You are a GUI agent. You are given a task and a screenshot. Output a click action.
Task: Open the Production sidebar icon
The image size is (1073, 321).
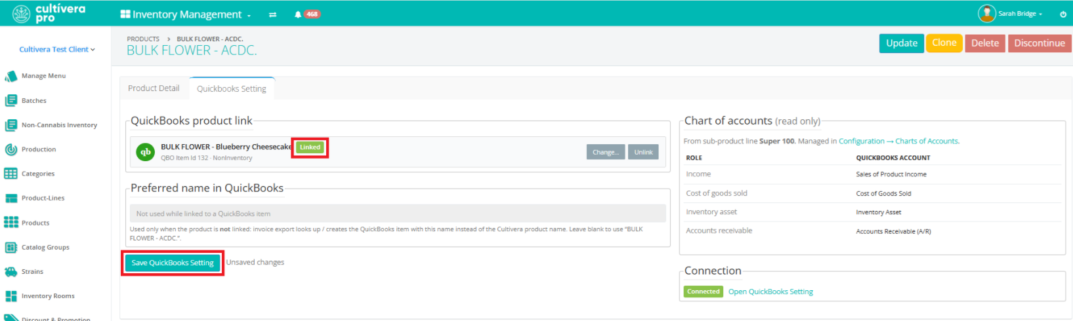11,149
